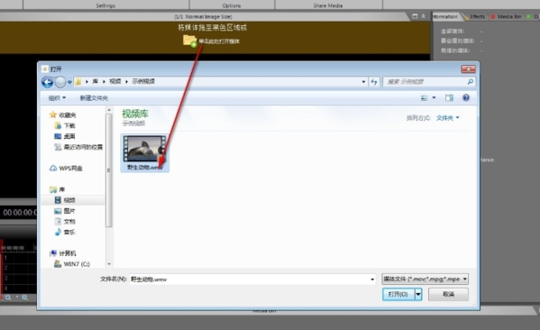The width and height of the screenshot is (540, 330).
Task: Click the Open (打开) button
Action: (x=398, y=294)
